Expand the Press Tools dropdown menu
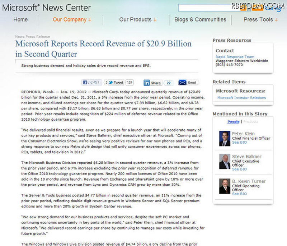The width and height of the screenshot is (287, 246). 260,19
